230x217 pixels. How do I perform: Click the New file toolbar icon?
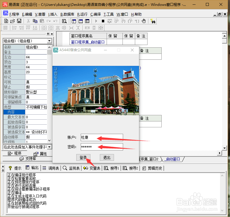6,21
